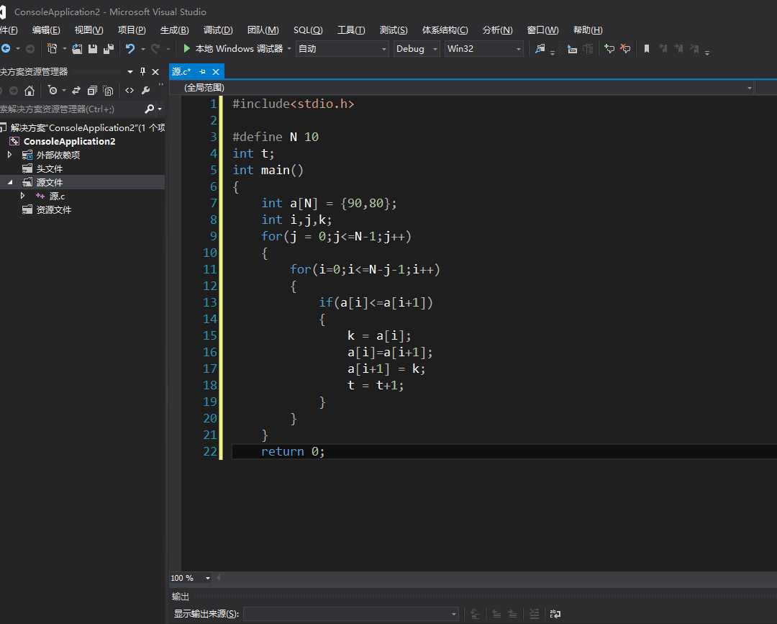The width and height of the screenshot is (777, 624).
Task: Open Solution Explorer window options dropdown arrow
Action: click(x=129, y=72)
